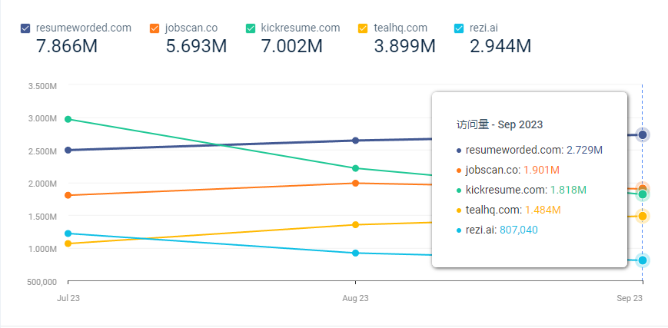Disable the kickresume.com legend checkbox
Viewport: 668px width, 328px height.
click(251, 28)
